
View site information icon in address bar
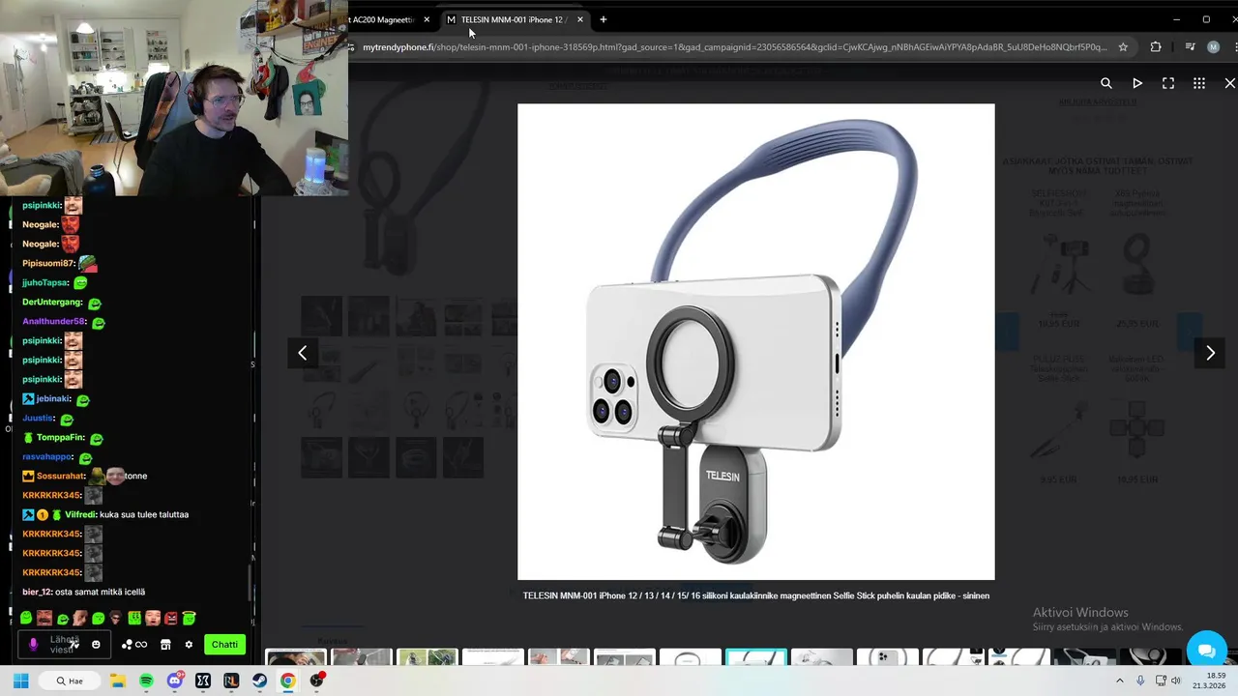point(352,46)
